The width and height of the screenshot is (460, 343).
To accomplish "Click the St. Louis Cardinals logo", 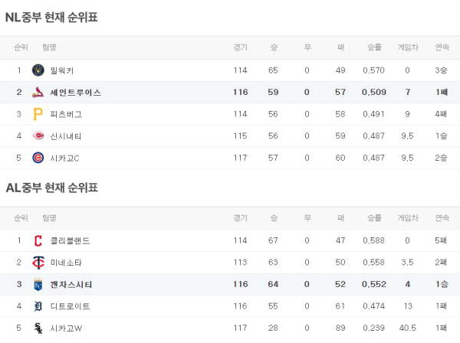I will click(x=38, y=93).
